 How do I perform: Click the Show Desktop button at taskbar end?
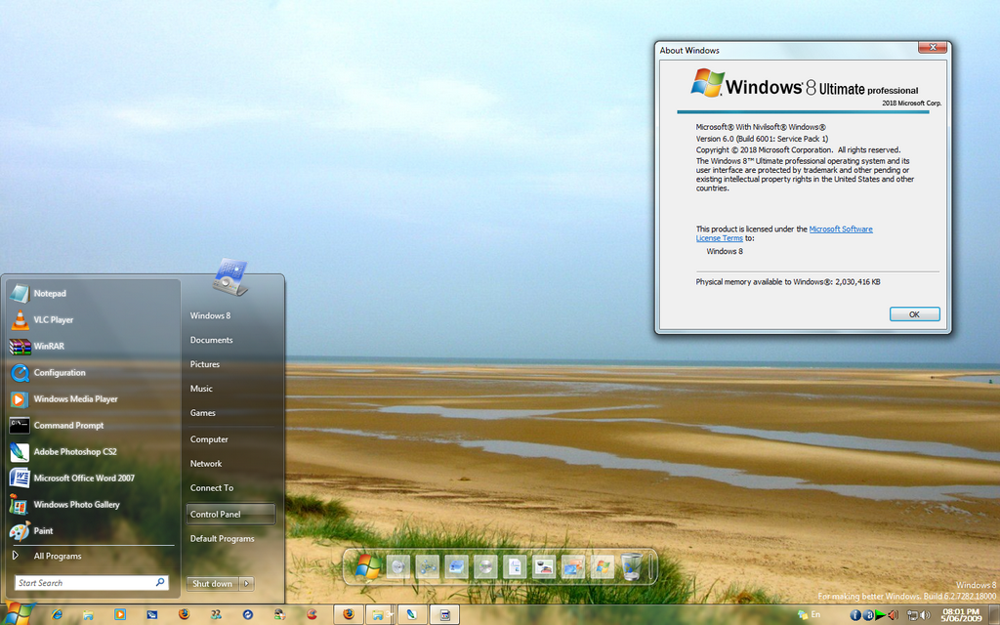pyautogui.click(x=994, y=615)
